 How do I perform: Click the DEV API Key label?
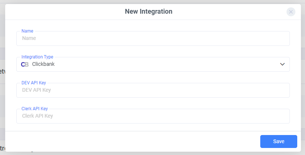point(34,83)
